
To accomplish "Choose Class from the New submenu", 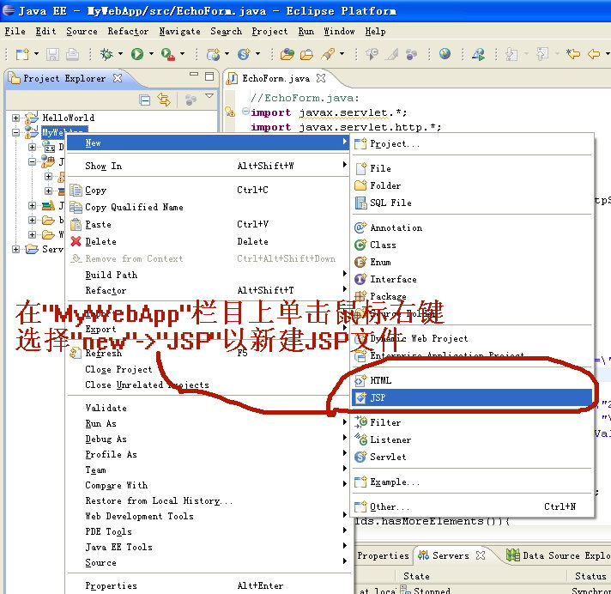I will (472, 245).
